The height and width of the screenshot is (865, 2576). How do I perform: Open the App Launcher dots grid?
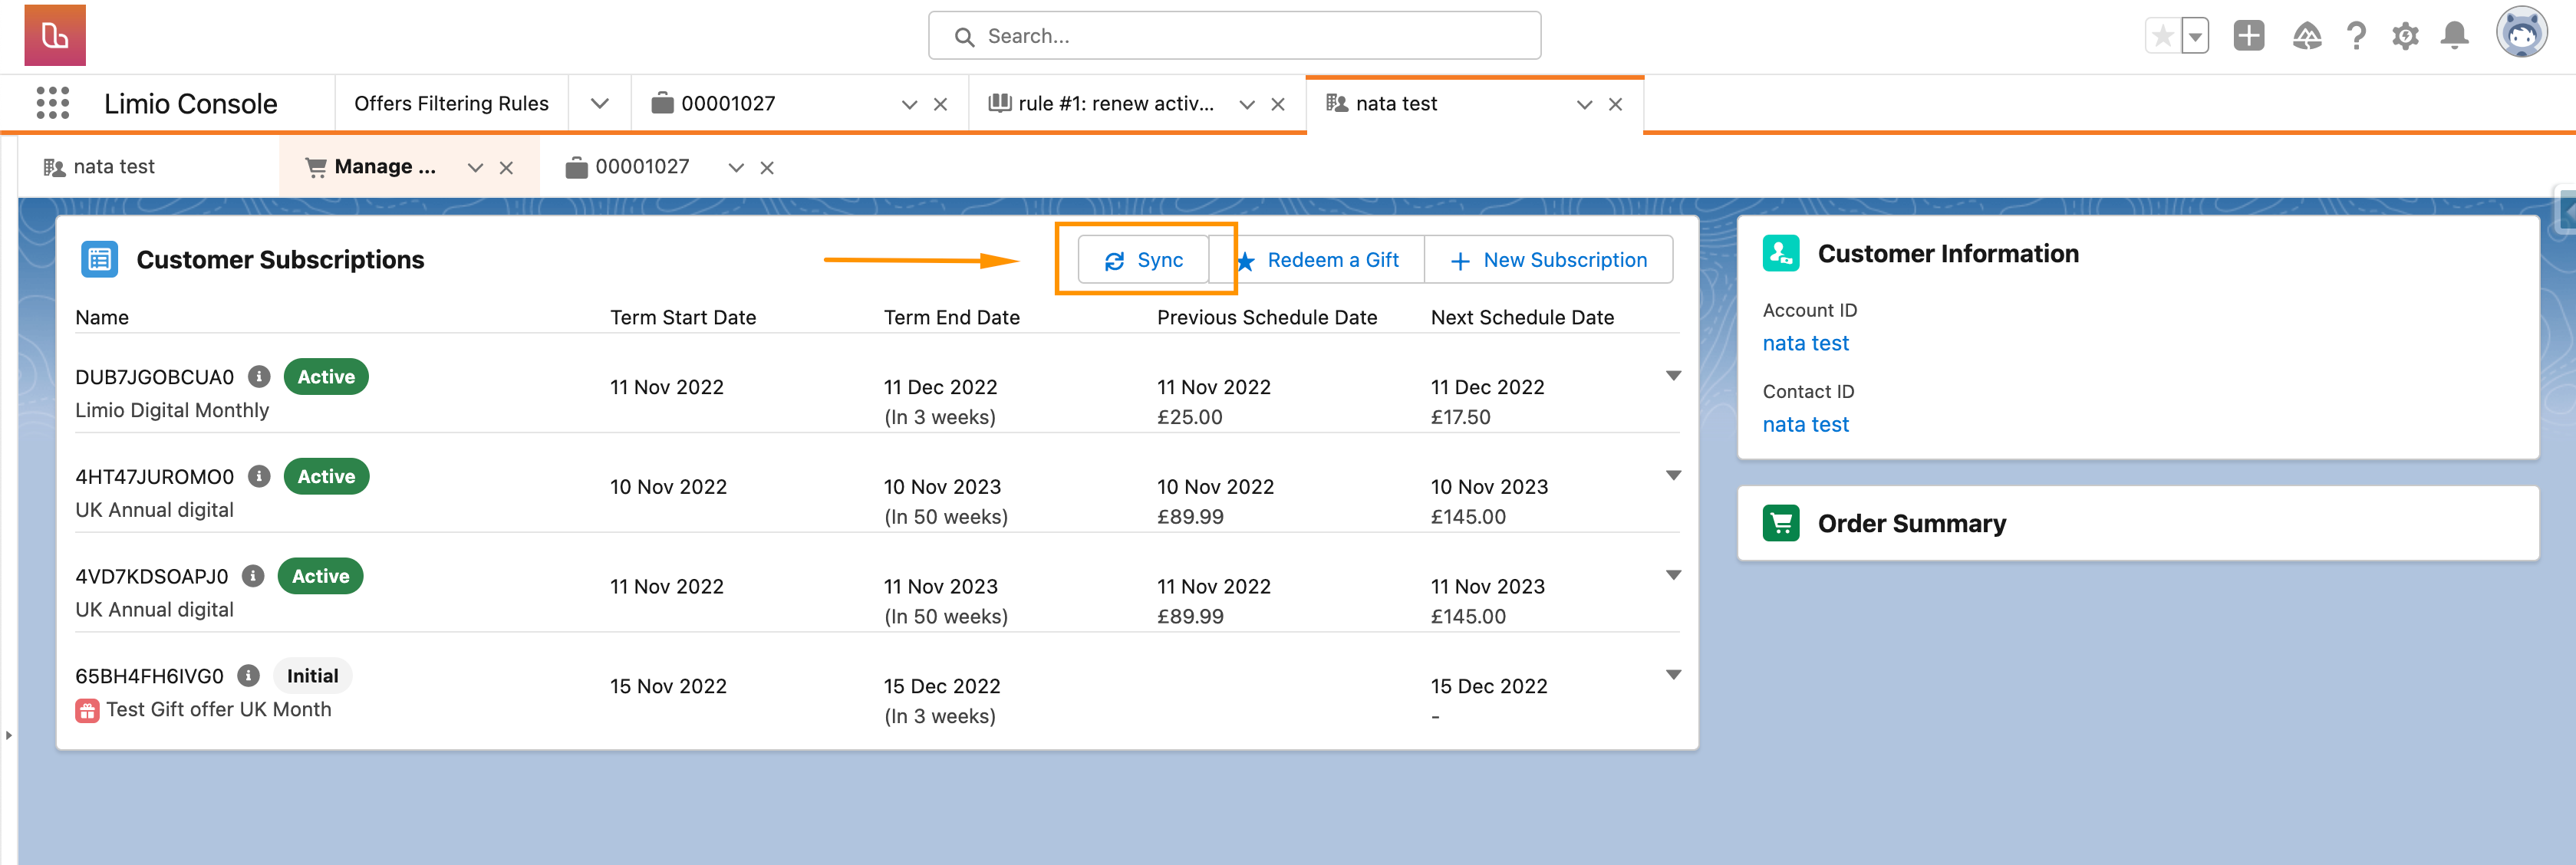pyautogui.click(x=52, y=103)
